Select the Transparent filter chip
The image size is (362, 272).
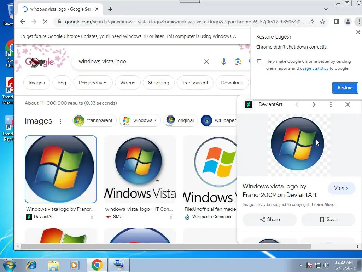[195, 83]
